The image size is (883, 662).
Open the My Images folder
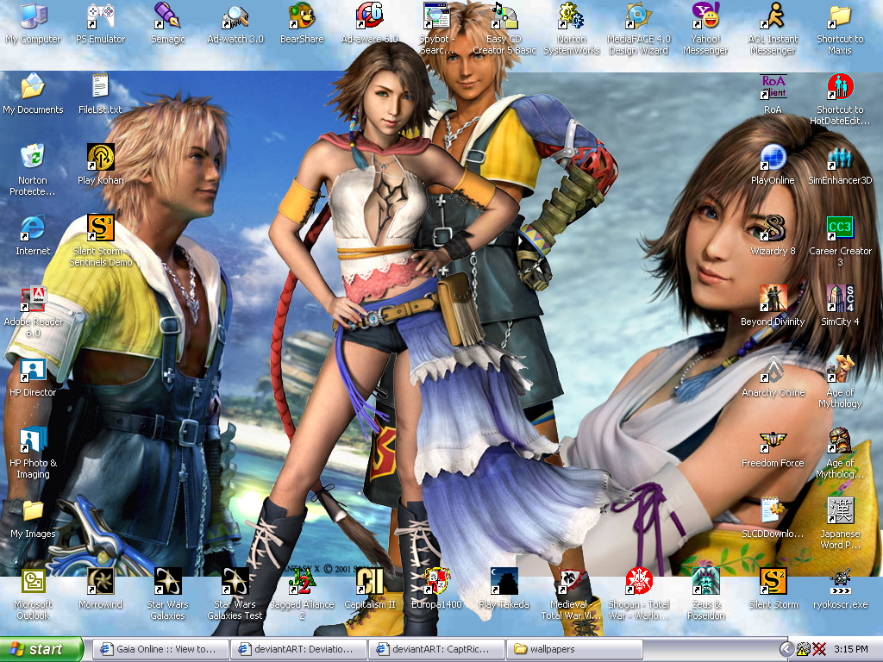[33, 518]
